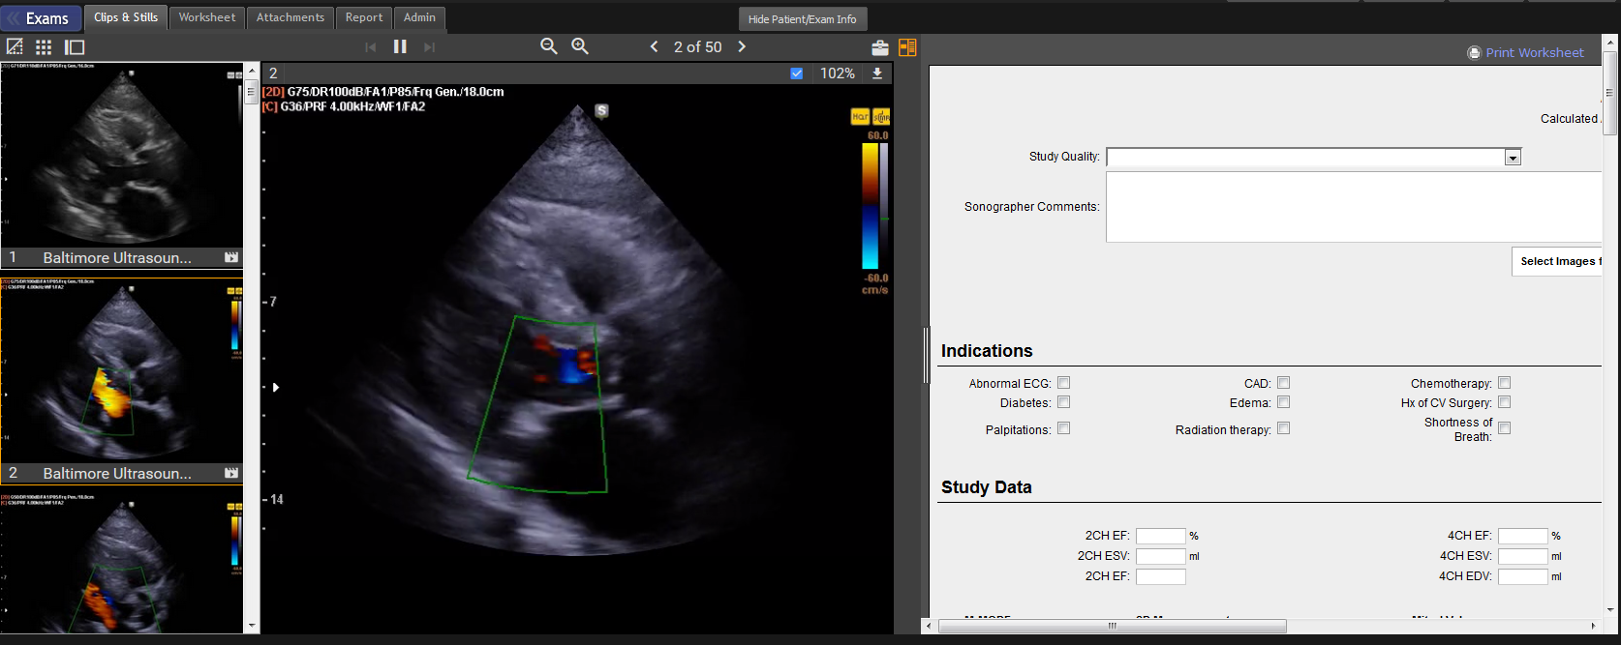Click the zoom out magnifier icon
1621x645 pixels.
(548, 46)
